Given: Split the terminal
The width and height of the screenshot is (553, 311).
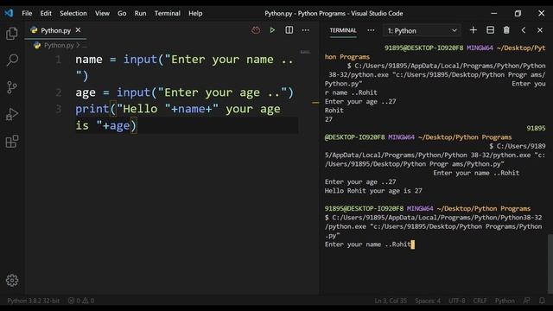Looking at the screenshot, I should 490,30.
